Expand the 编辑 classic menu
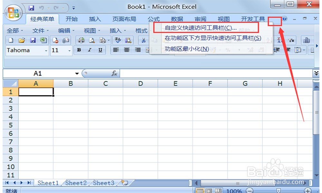 (66, 31)
